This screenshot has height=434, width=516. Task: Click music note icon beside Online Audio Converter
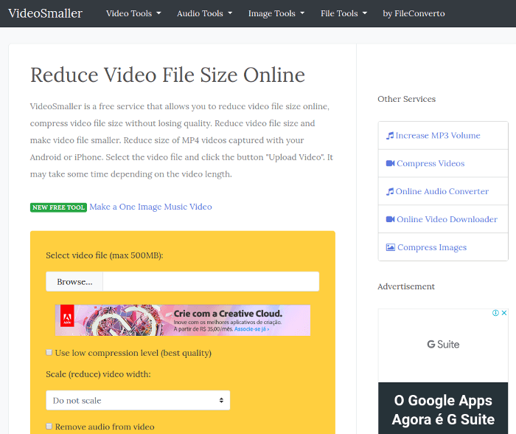click(x=390, y=191)
